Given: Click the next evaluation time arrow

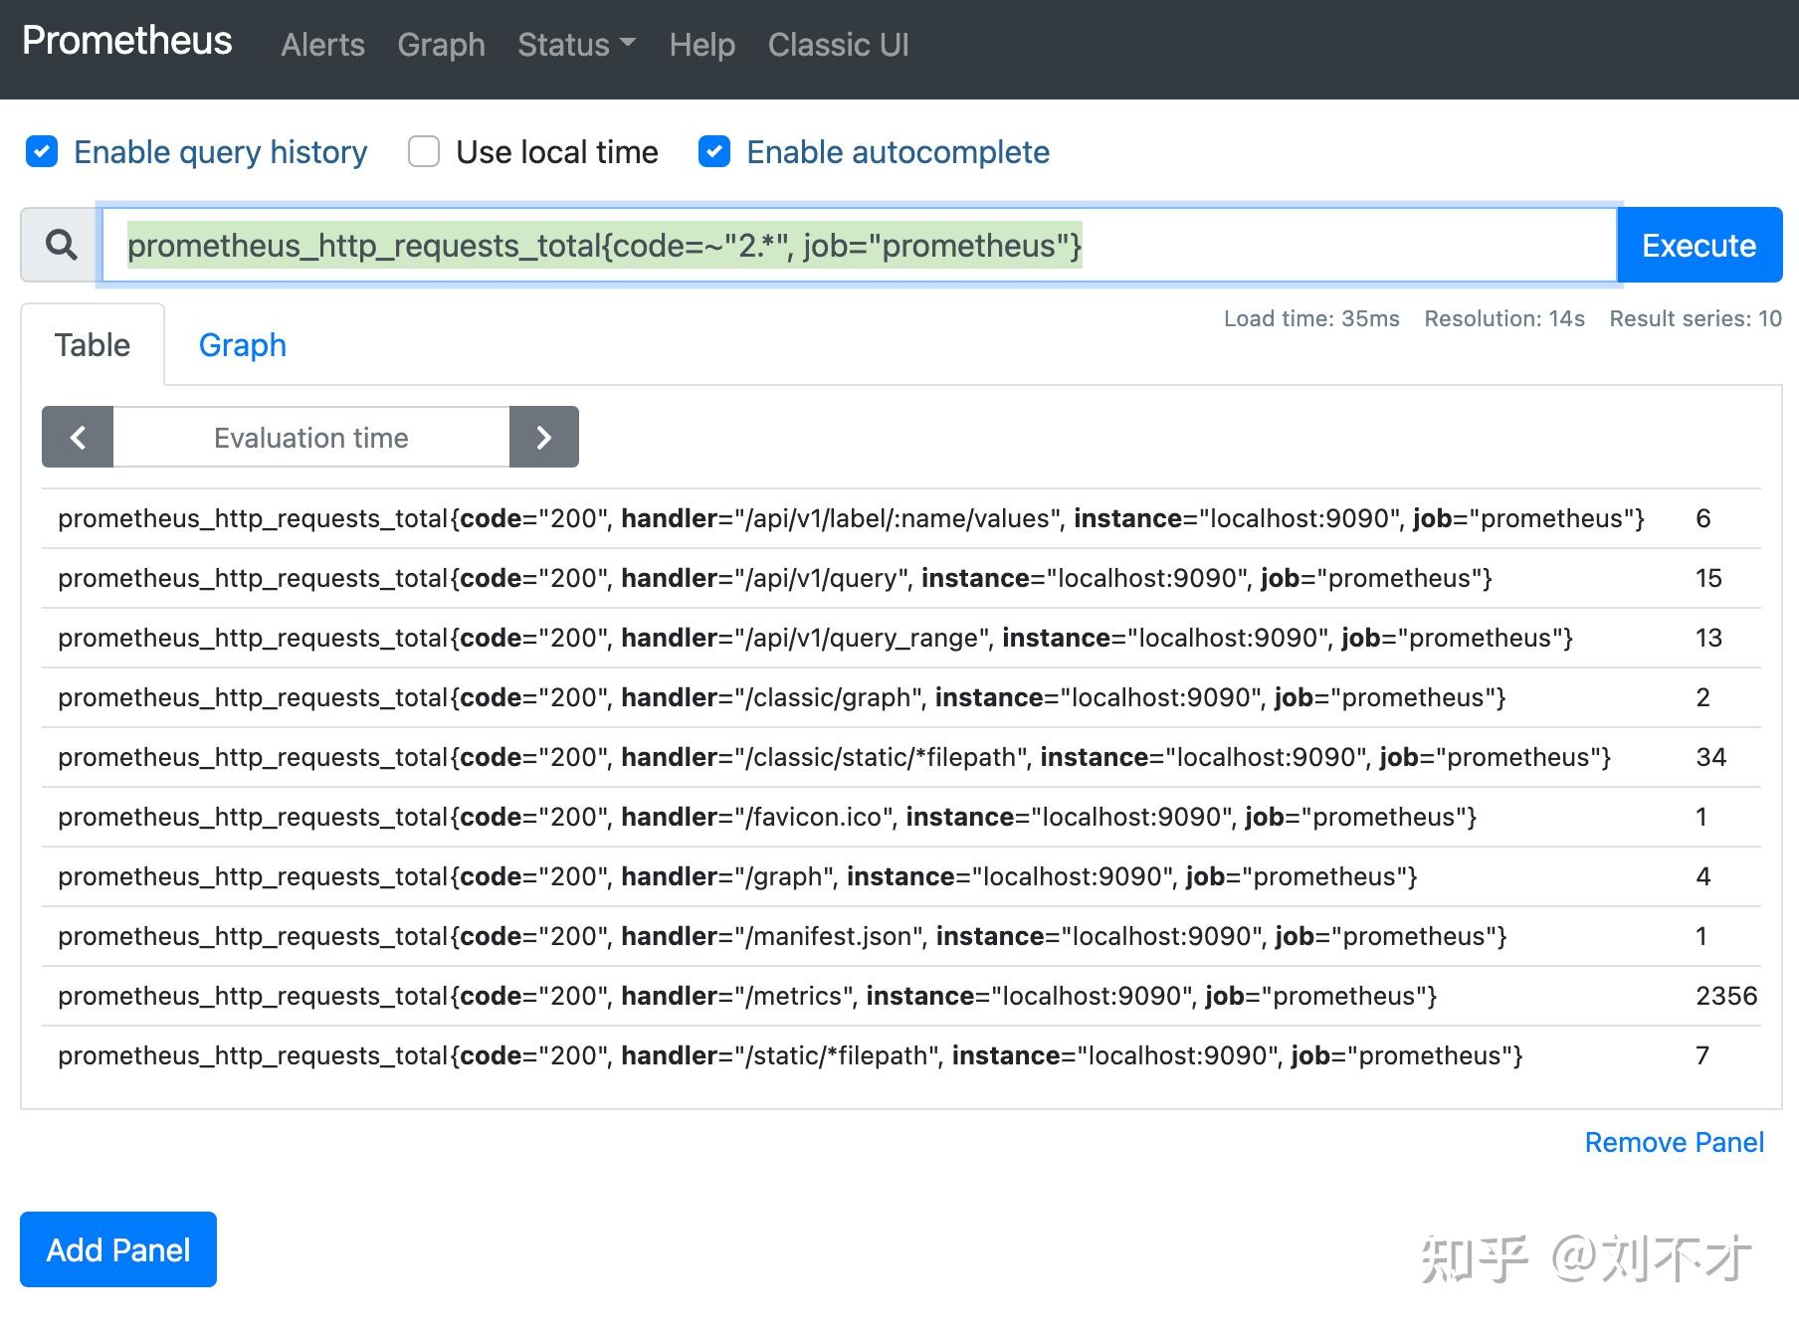Looking at the screenshot, I should coord(543,437).
